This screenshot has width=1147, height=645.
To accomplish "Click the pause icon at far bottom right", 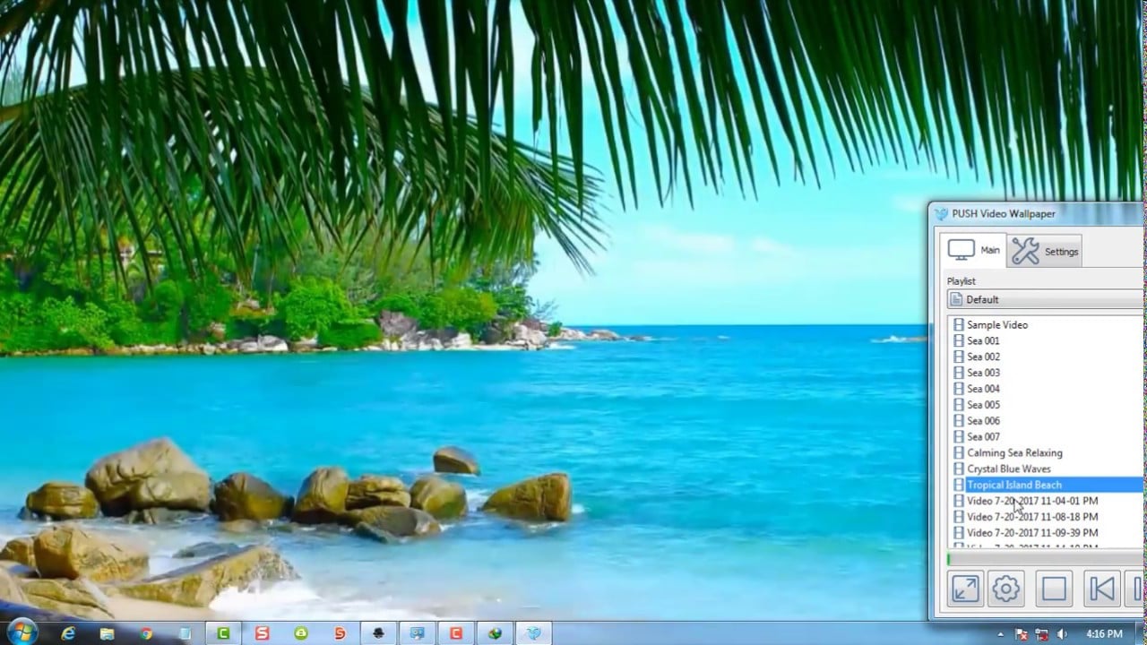I will pos(1138,589).
